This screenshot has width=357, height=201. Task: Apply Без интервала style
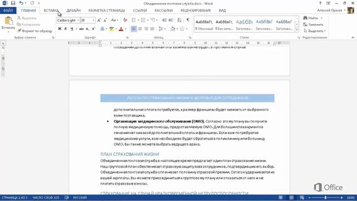(x=224, y=25)
